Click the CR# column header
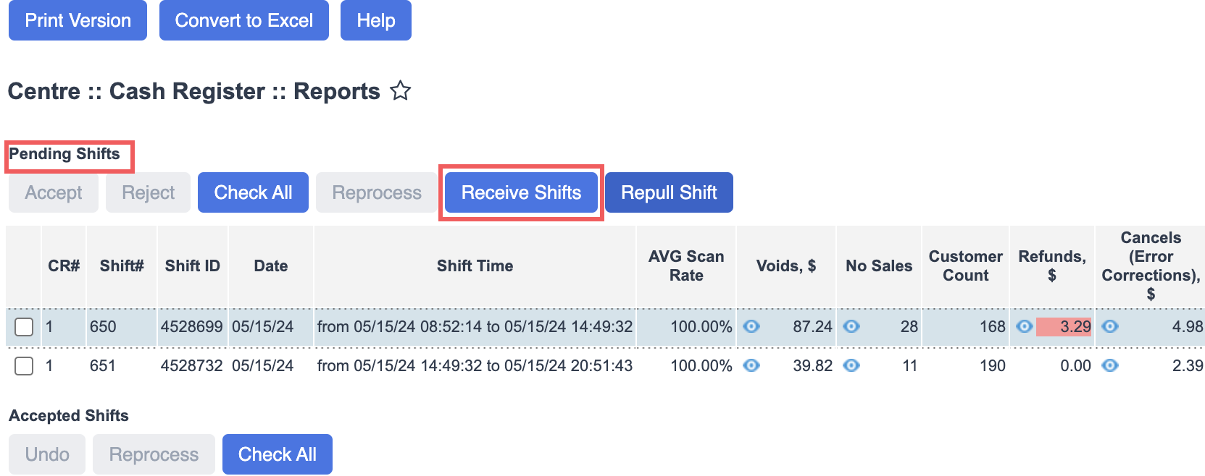1205x476 pixels. [64, 266]
